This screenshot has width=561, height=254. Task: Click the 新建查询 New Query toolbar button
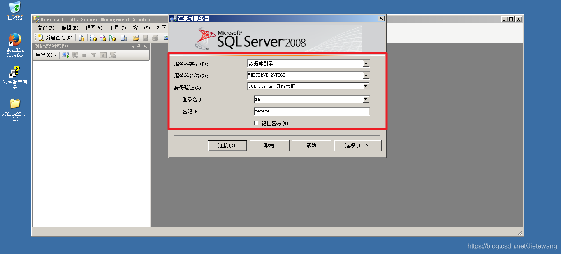pos(55,38)
